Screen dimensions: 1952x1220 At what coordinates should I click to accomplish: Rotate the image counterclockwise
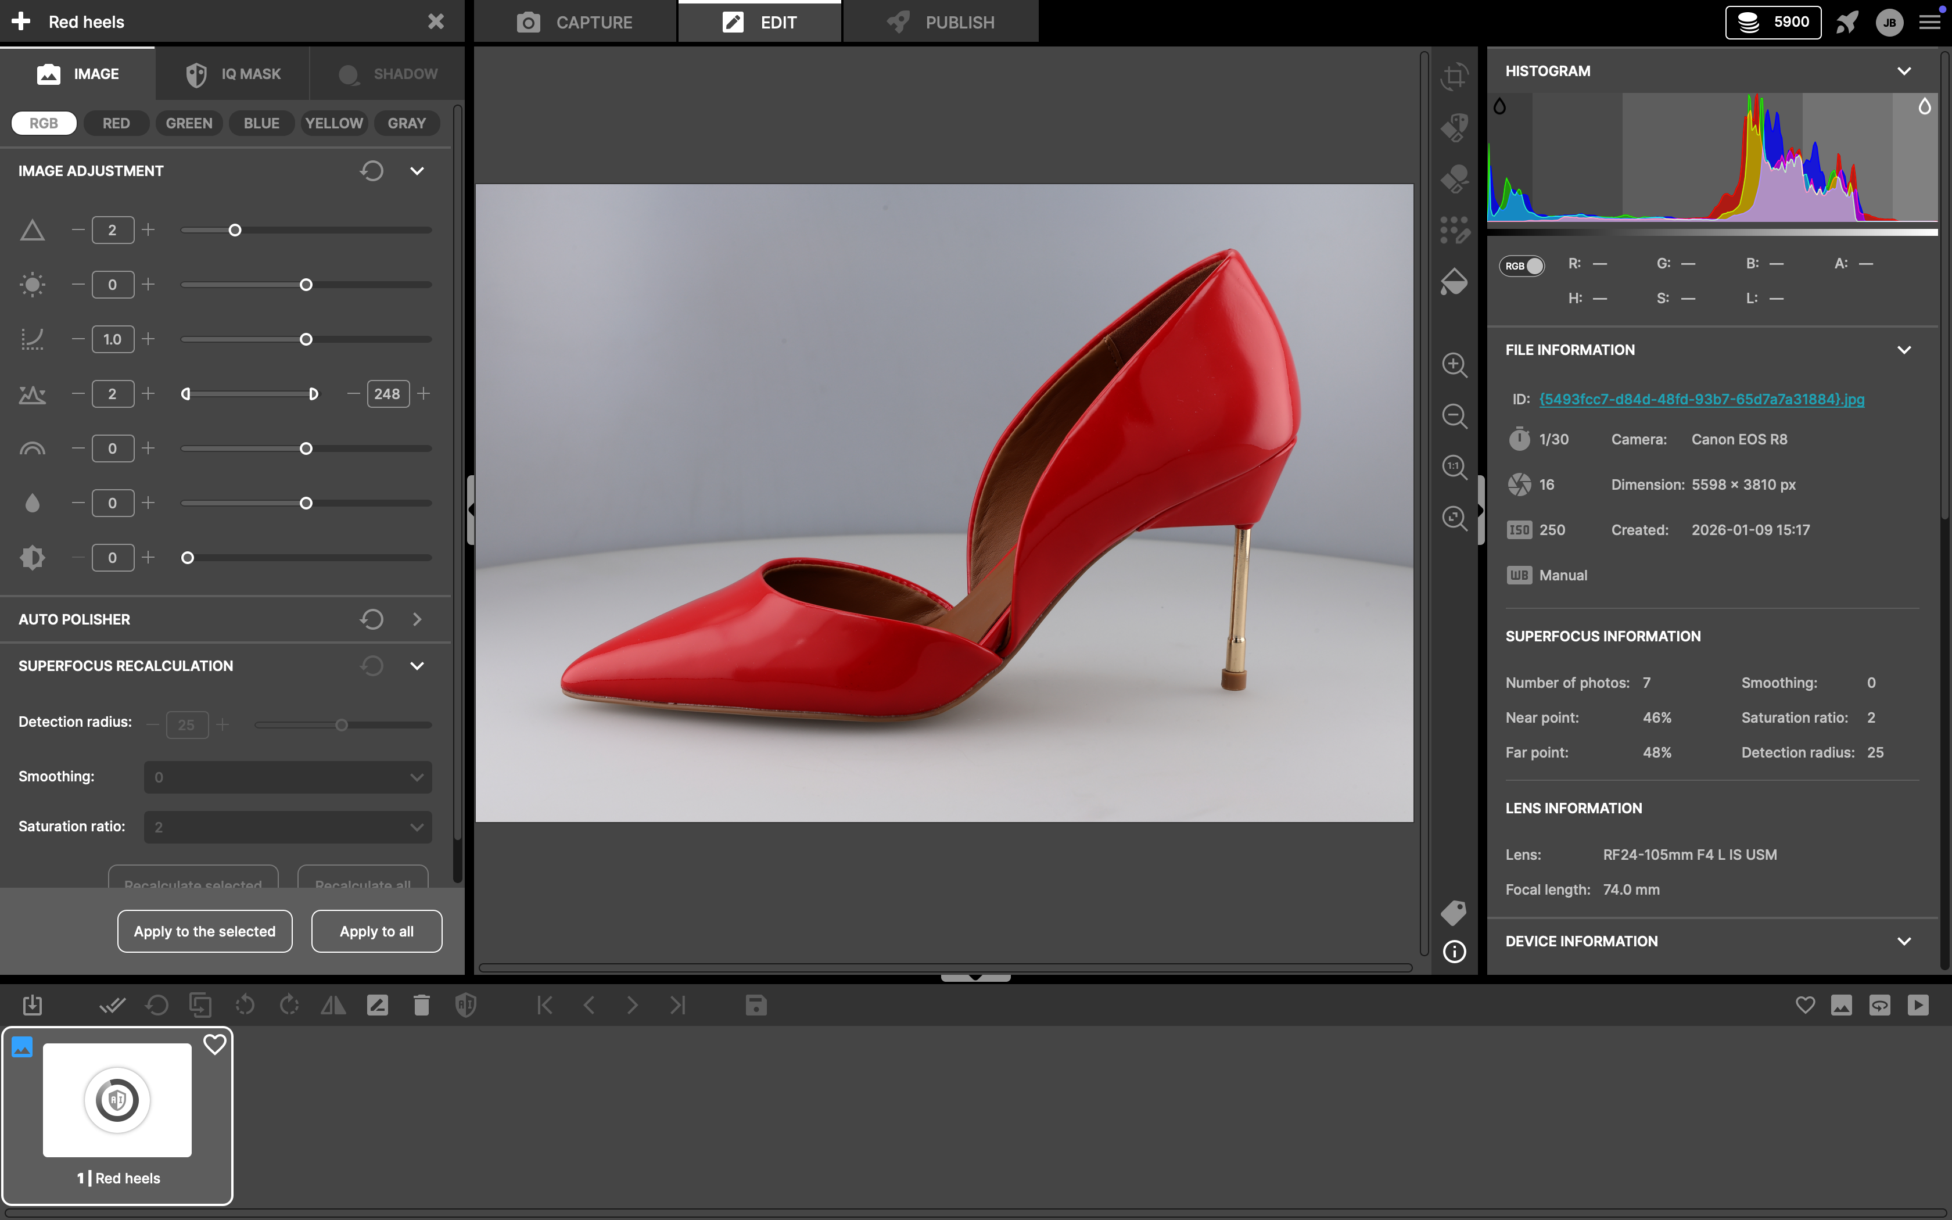point(245,1006)
